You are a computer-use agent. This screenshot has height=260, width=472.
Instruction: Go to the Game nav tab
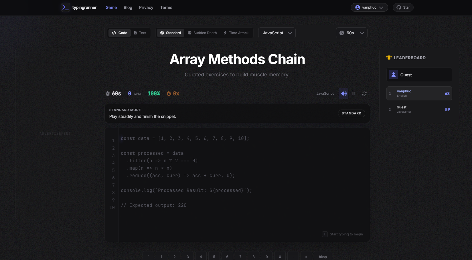[x=111, y=7]
